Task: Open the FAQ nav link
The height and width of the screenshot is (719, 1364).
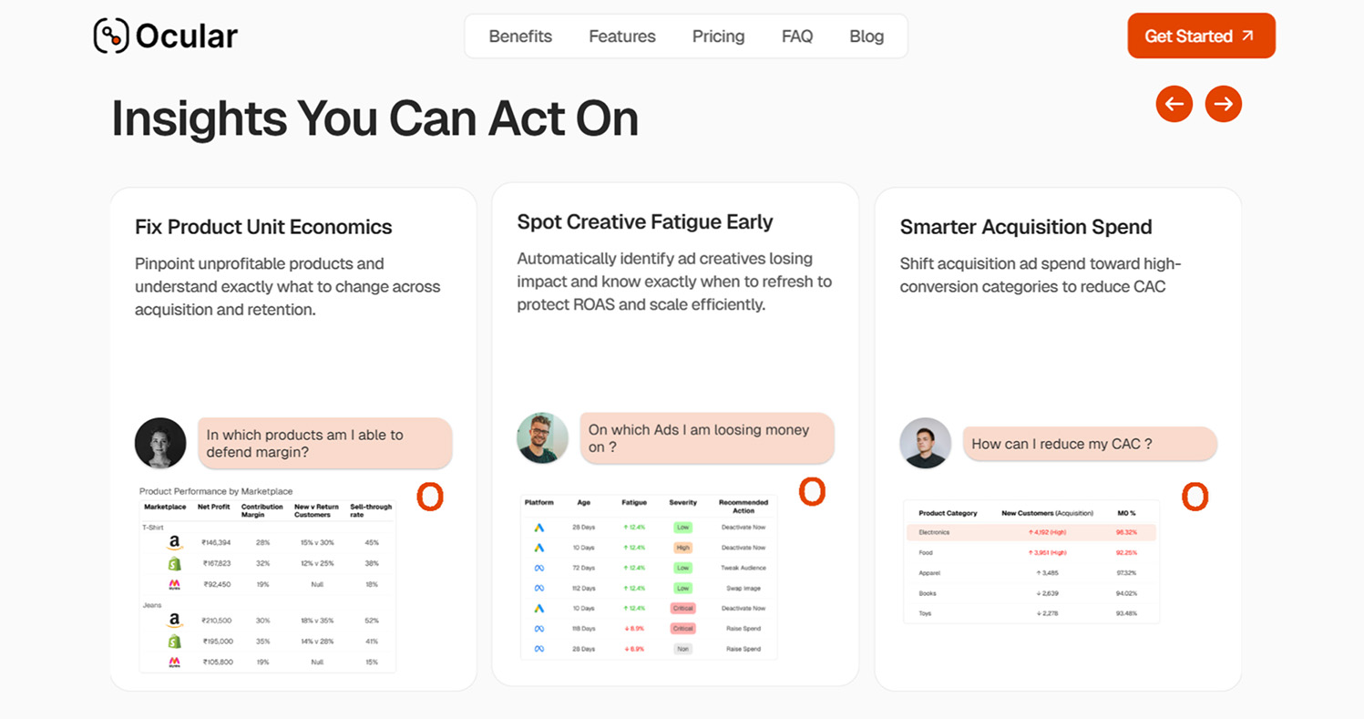Action: [797, 36]
